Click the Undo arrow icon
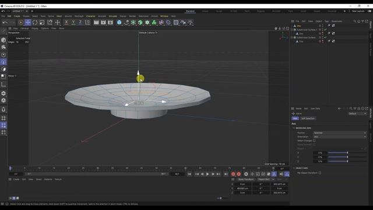373x210 pixels. pos(5,22)
